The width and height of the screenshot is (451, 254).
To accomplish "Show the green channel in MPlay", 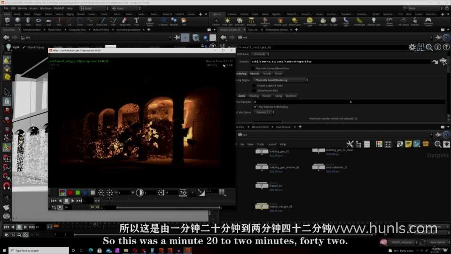I will click(78, 192).
